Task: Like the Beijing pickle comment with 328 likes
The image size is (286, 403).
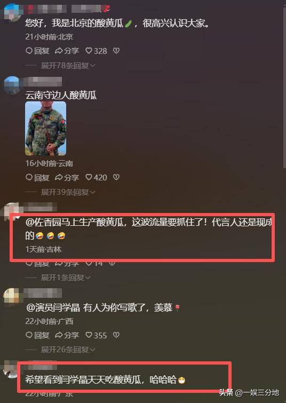Action: 96,51
